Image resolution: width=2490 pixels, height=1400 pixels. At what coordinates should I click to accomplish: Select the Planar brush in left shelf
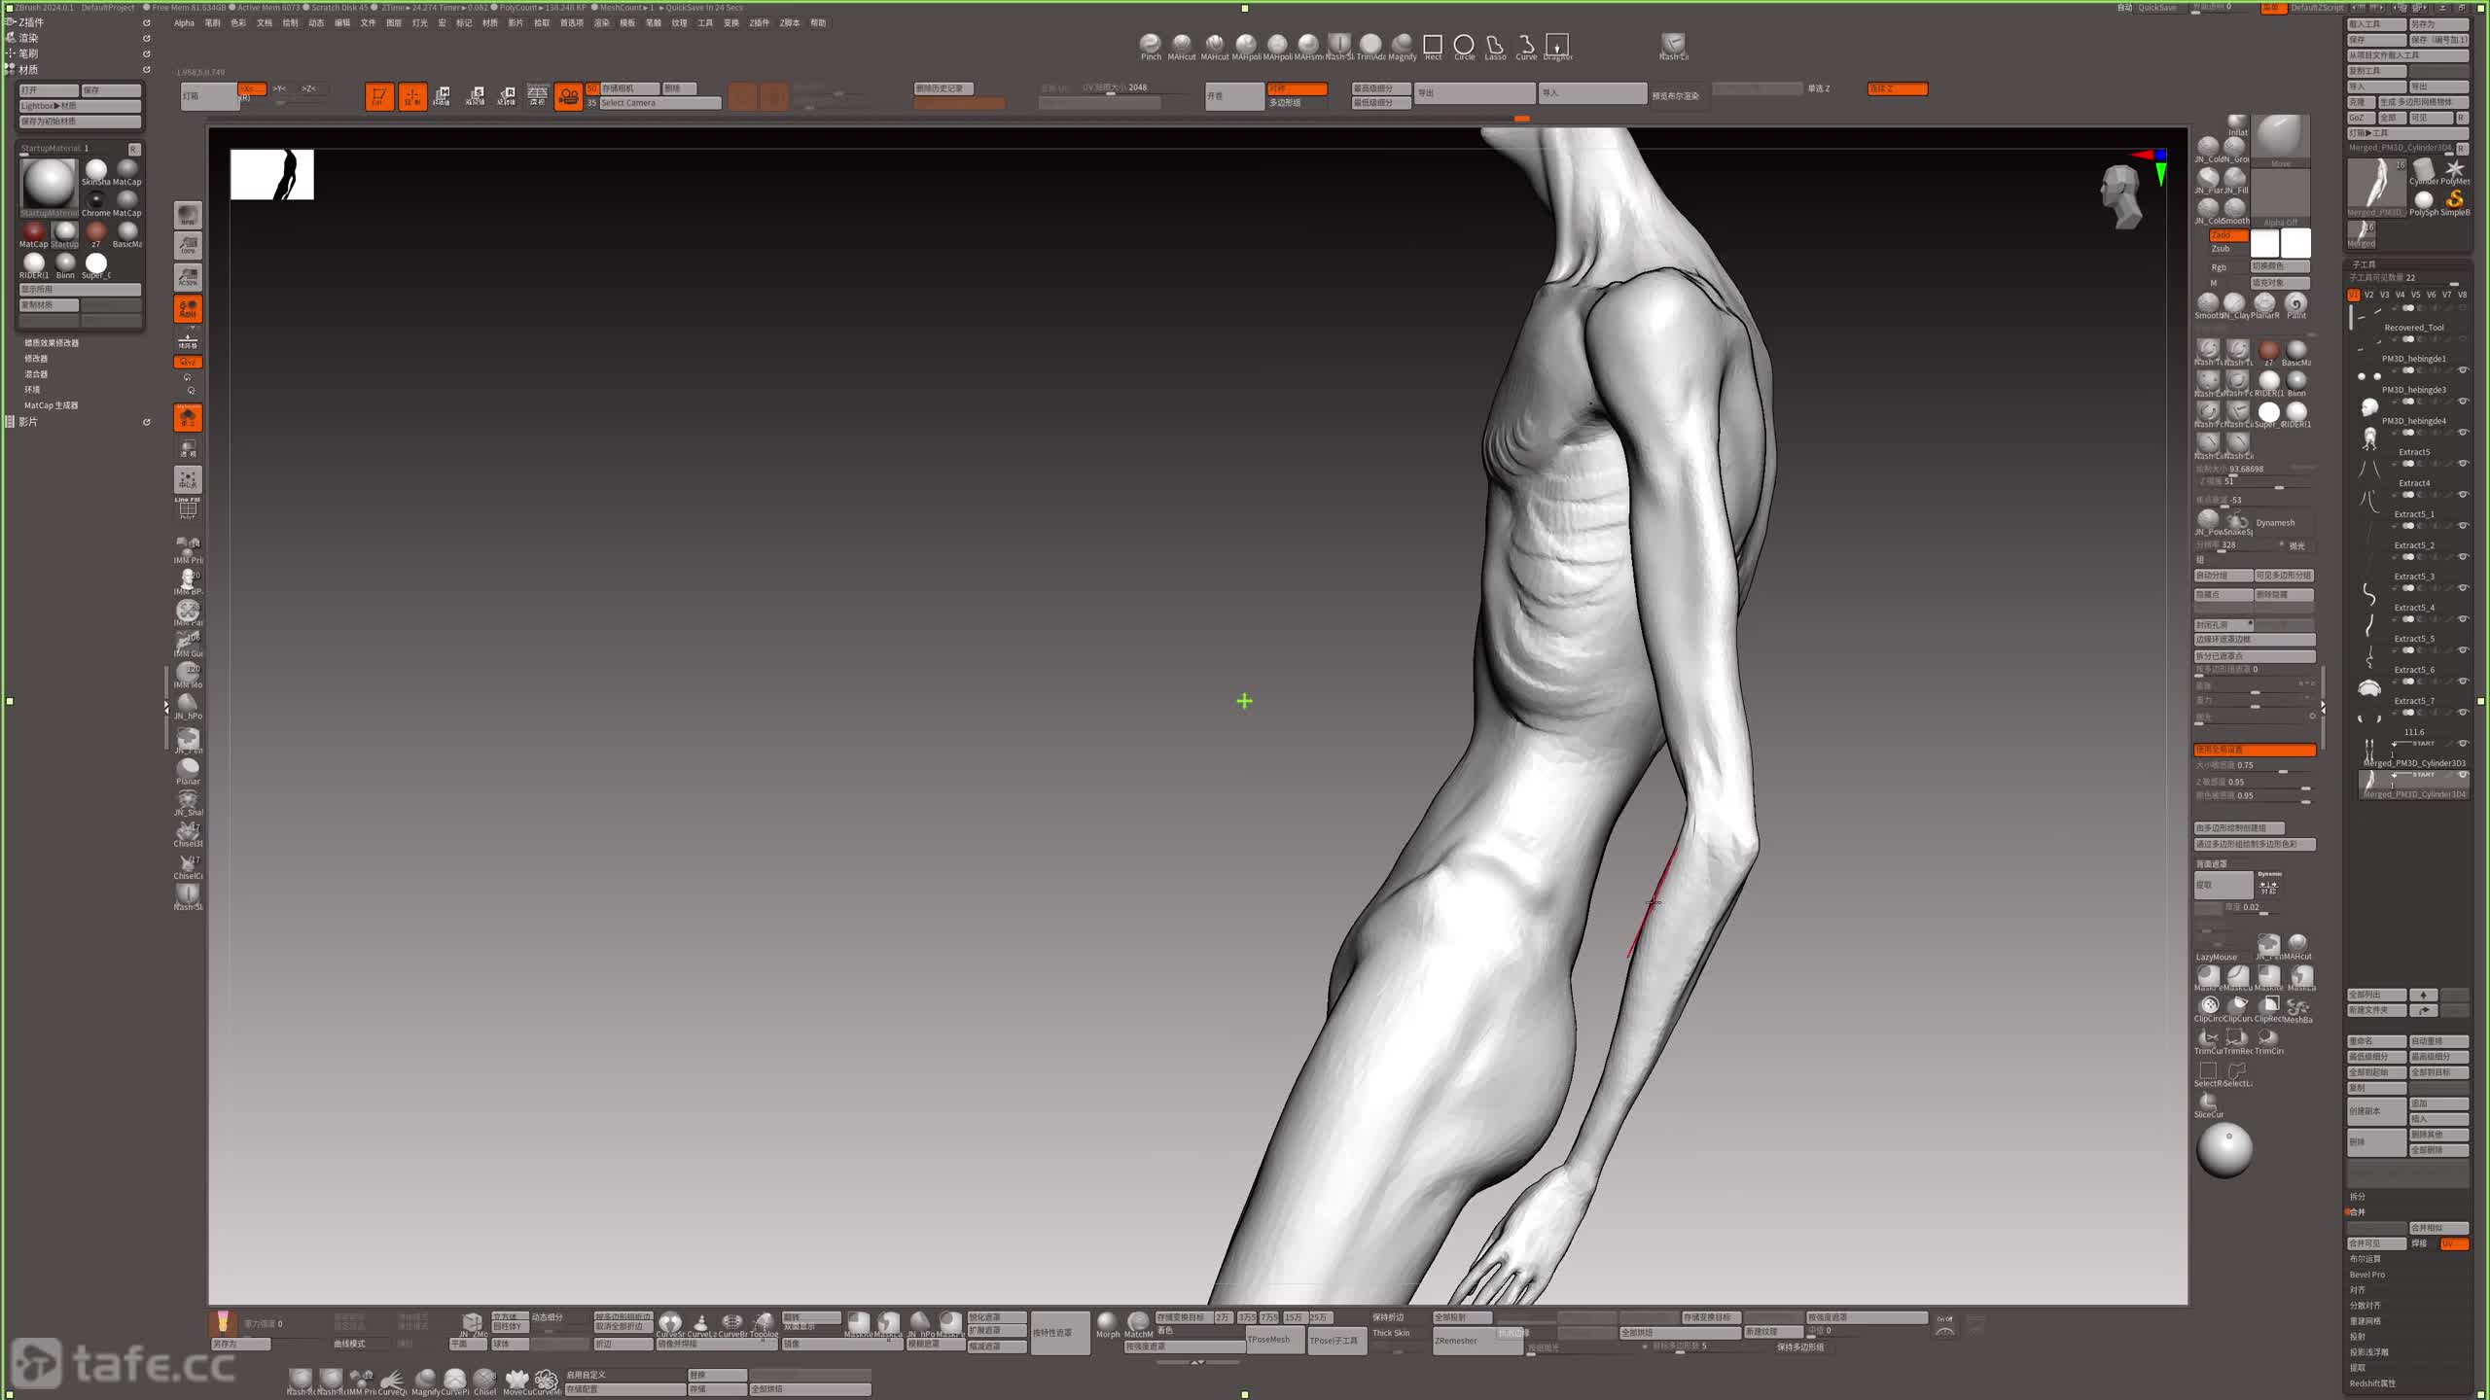coord(188,768)
